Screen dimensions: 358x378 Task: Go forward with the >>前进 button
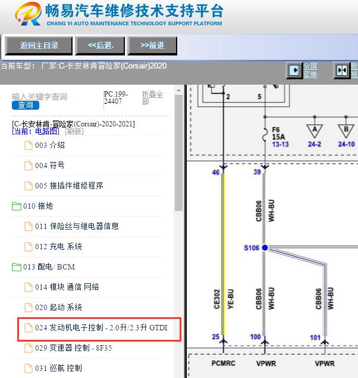click(x=152, y=45)
